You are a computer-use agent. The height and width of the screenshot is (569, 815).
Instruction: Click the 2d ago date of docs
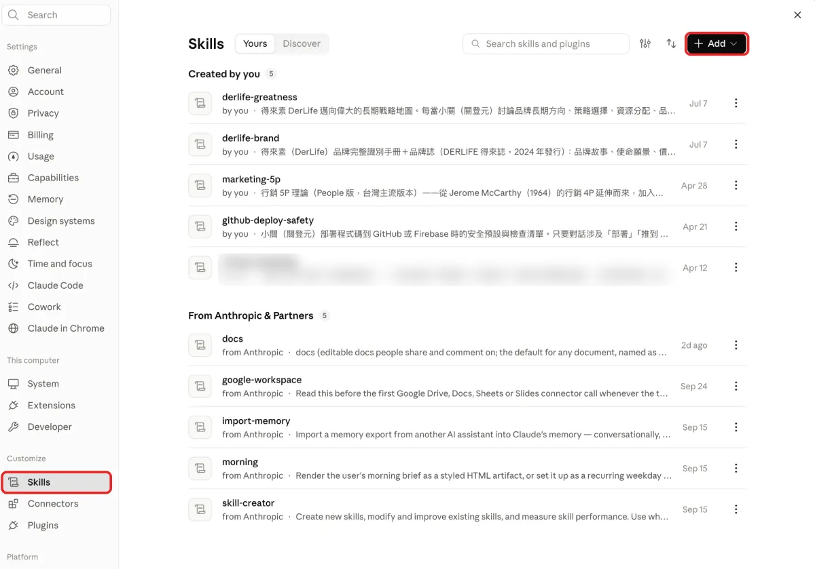(x=694, y=345)
